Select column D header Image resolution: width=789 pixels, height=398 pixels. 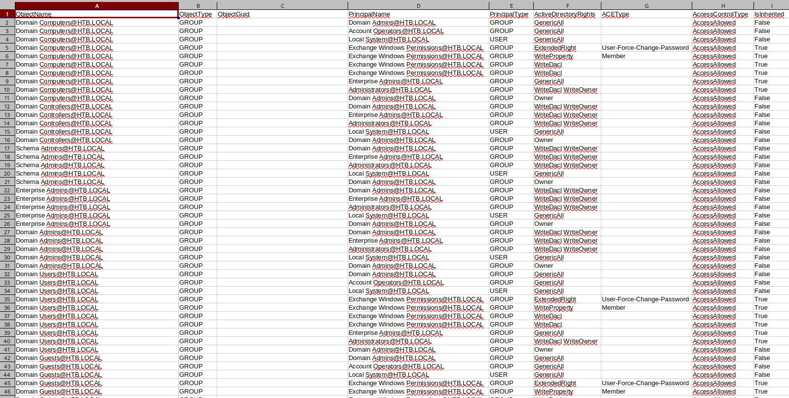418,6
